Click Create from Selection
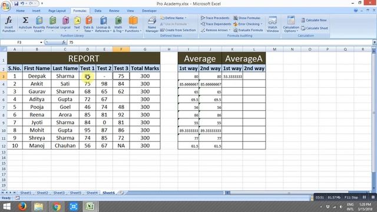This screenshot has width=377, height=212. click(178, 30)
